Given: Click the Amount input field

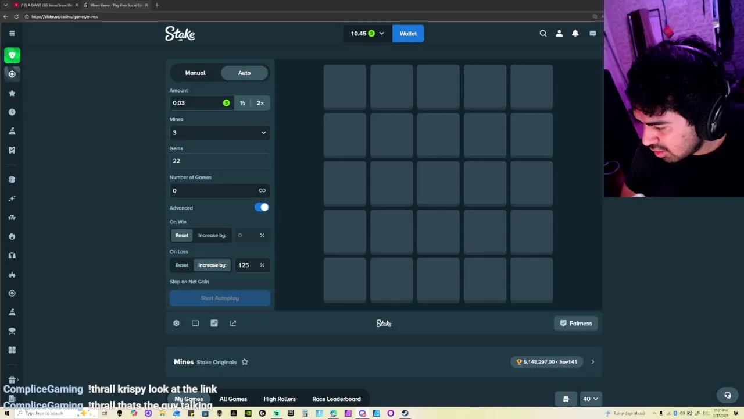Looking at the screenshot, I should pos(201,103).
